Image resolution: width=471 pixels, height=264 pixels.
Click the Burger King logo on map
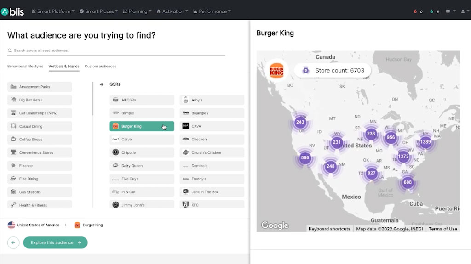(276, 71)
